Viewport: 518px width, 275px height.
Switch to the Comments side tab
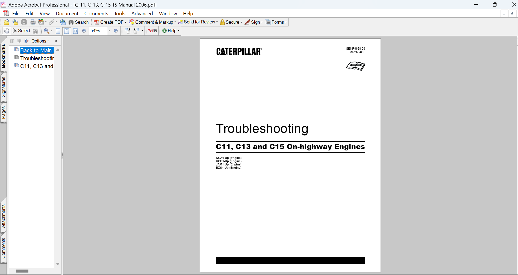[4, 248]
